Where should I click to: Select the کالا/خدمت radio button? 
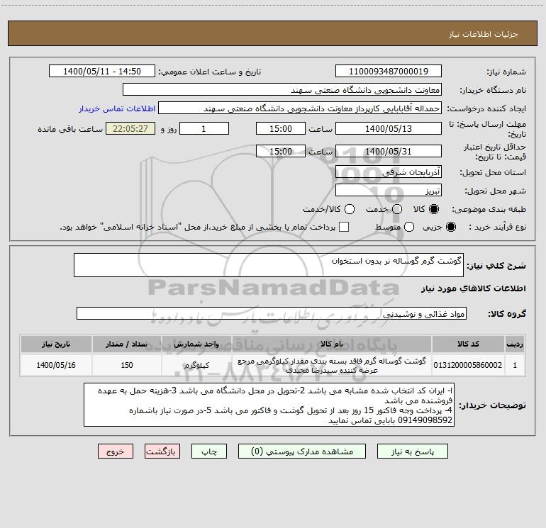(x=350, y=209)
